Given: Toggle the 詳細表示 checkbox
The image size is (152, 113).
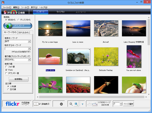Looking at the screenshot, I should click(40, 104).
